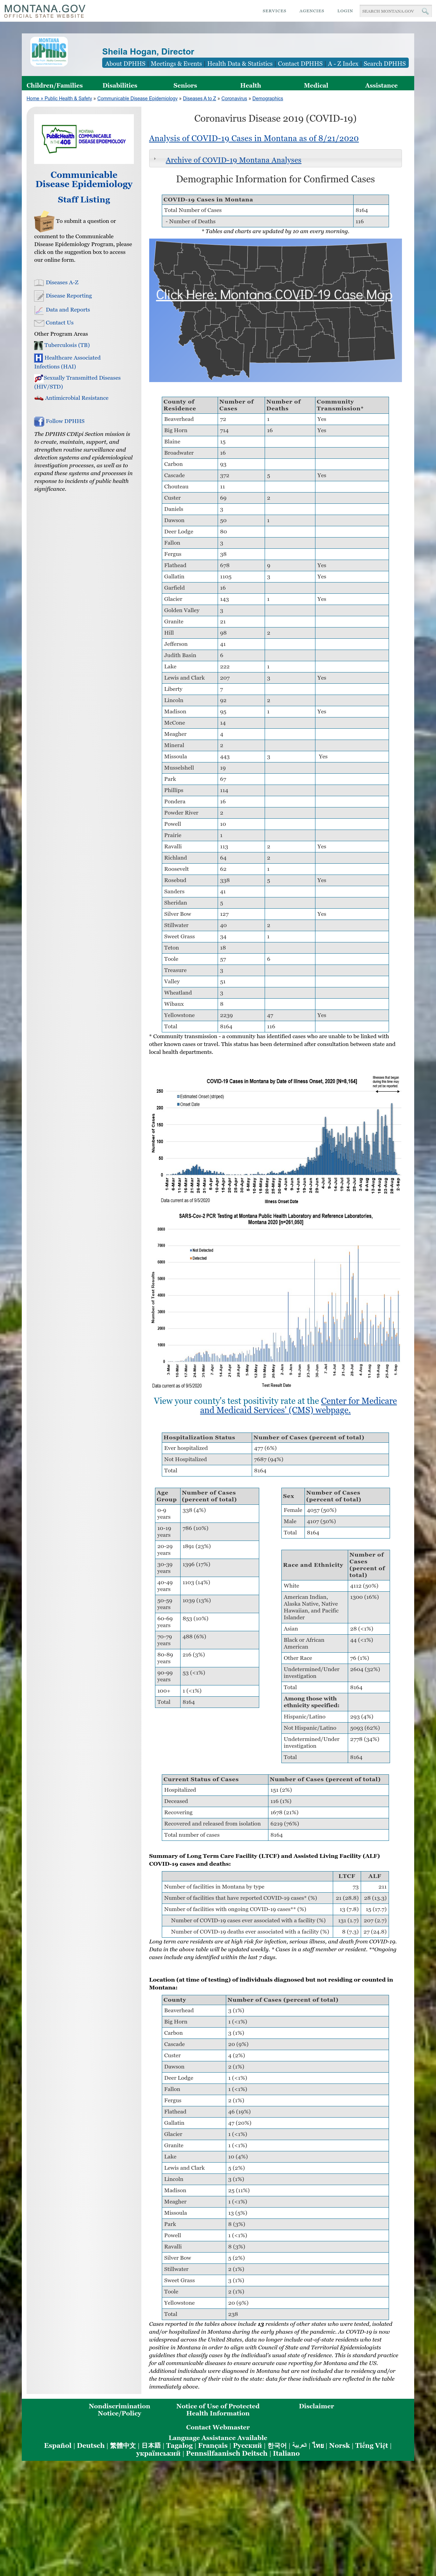Open the Children/Families menu

[x=55, y=85]
